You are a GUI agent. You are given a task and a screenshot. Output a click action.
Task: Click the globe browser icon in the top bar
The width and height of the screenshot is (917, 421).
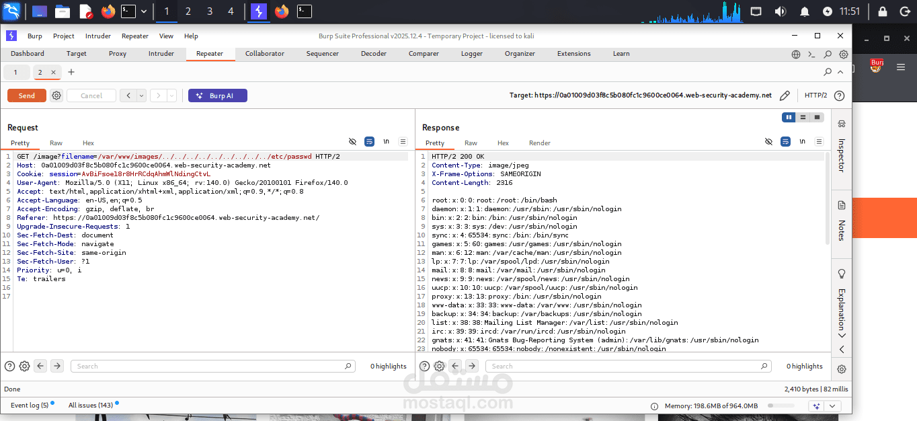tap(796, 54)
